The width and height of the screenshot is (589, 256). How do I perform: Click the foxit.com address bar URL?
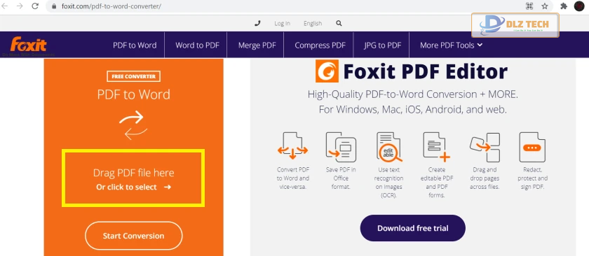pyautogui.click(x=111, y=6)
